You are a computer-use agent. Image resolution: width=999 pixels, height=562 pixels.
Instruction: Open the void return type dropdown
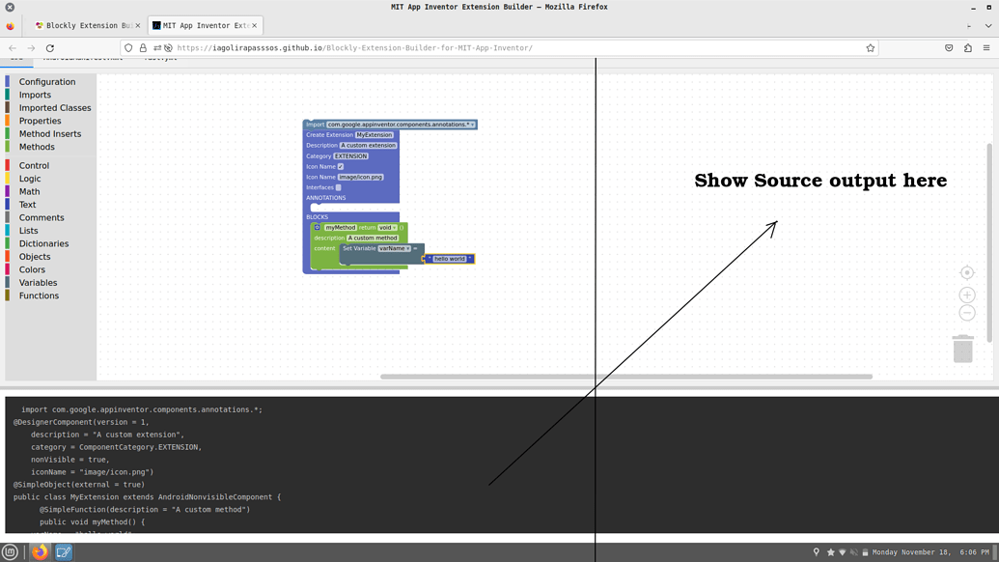pyautogui.click(x=390, y=227)
